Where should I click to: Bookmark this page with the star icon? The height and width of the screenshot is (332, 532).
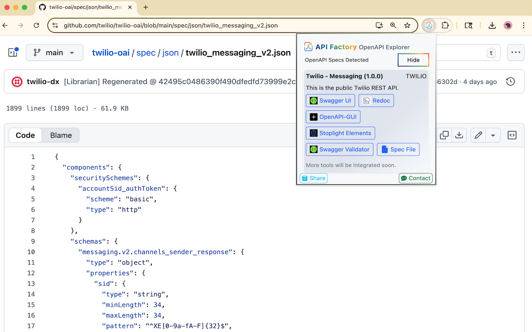coord(407,25)
